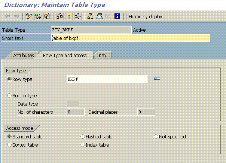This screenshot has width=226, height=163.
Task: Select Not specified access mode
Action: pyautogui.click(x=156, y=137)
